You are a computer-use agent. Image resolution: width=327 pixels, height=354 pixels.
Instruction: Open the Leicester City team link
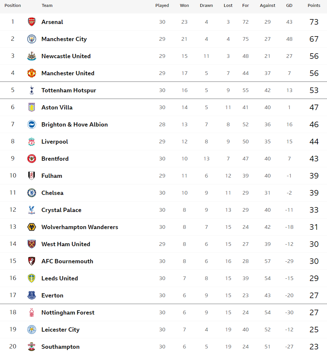60,330
